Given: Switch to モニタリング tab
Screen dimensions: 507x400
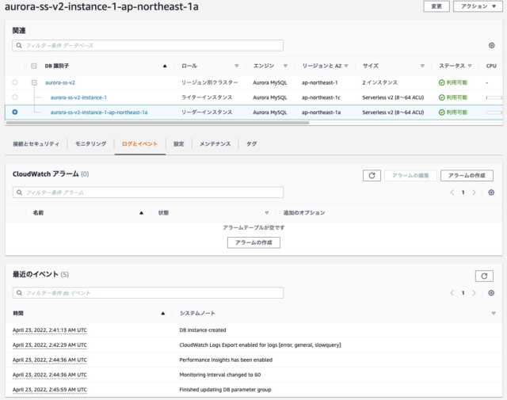Looking at the screenshot, I should coord(90,144).
